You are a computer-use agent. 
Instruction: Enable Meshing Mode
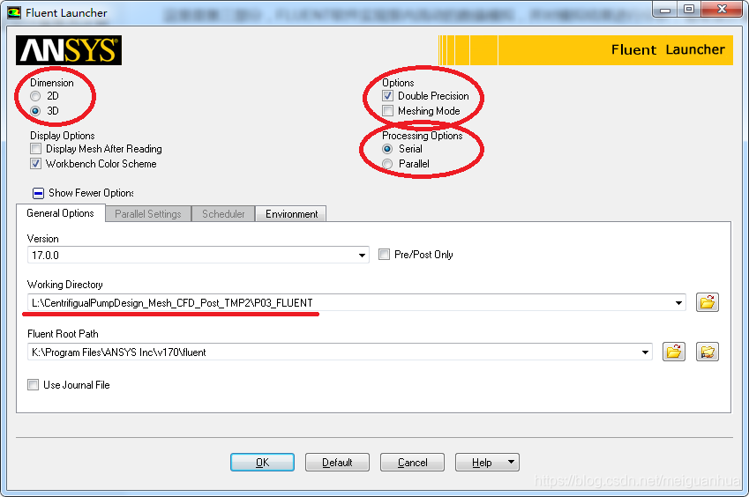[x=388, y=111]
